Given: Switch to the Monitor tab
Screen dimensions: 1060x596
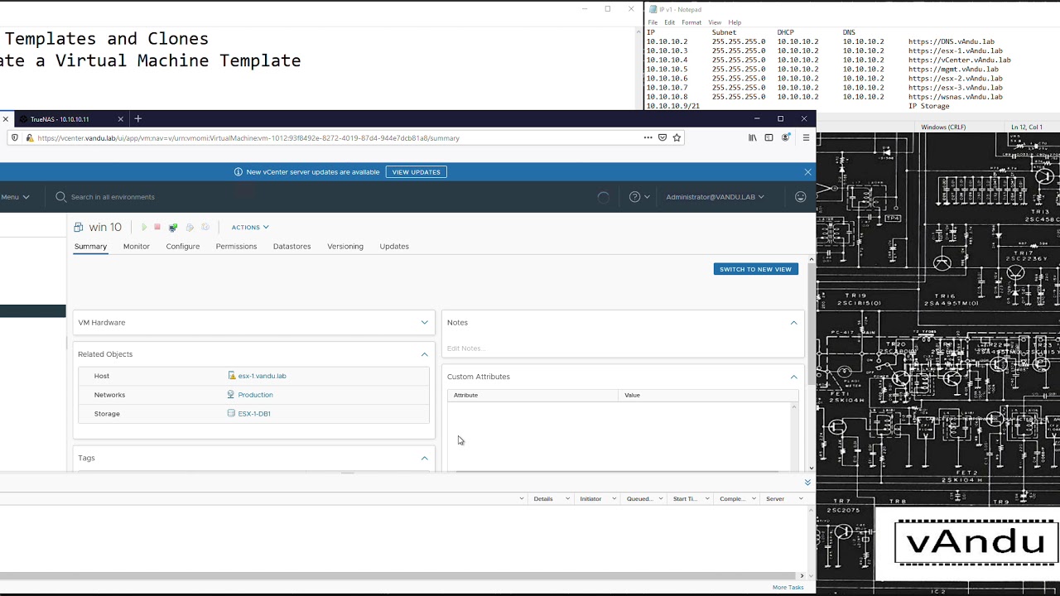Looking at the screenshot, I should [137, 246].
